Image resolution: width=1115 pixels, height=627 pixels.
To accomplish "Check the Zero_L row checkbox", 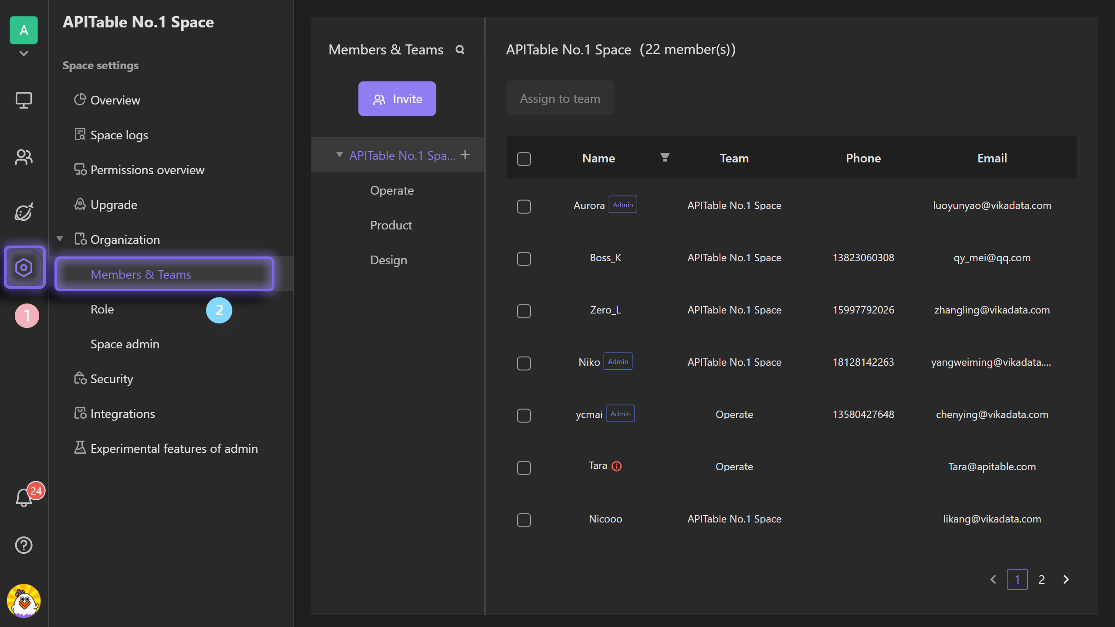I will (x=524, y=311).
